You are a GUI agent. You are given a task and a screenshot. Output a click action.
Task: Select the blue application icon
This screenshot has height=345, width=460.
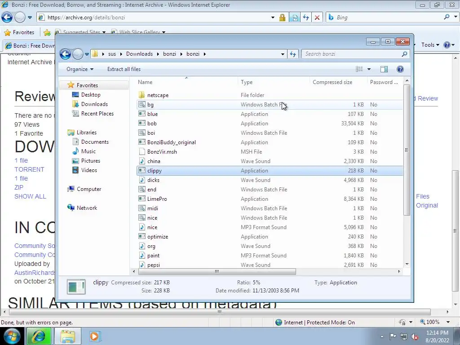pyautogui.click(x=142, y=114)
